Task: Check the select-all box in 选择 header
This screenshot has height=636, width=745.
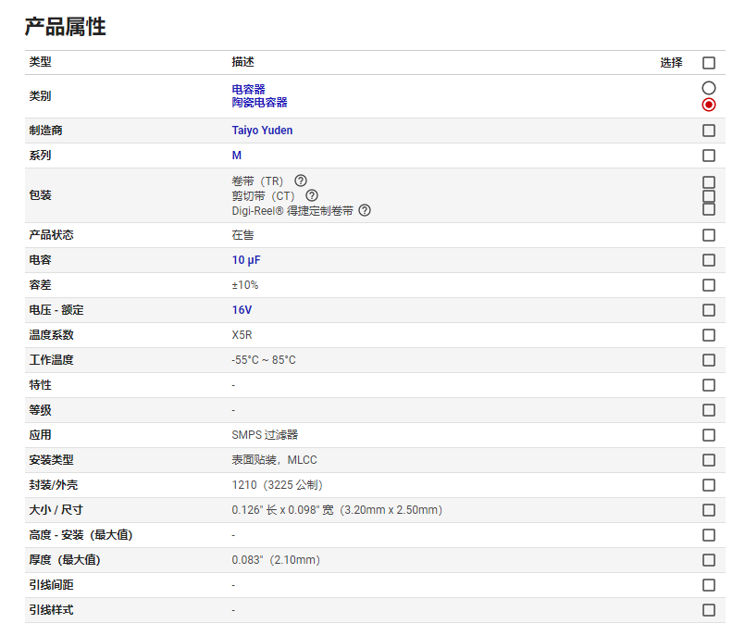Action: click(x=708, y=63)
